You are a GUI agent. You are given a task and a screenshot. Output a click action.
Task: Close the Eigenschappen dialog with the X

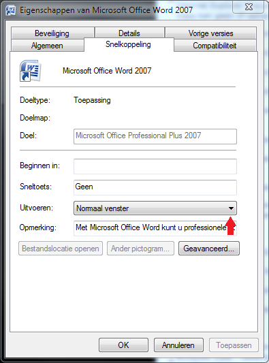[x=249, y=7]
